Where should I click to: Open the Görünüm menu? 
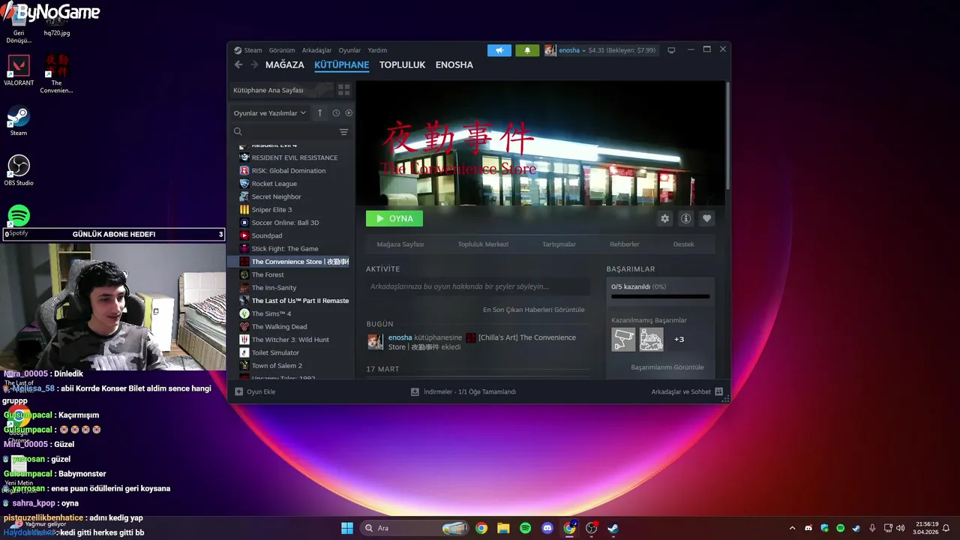click(x=282, y=50)
